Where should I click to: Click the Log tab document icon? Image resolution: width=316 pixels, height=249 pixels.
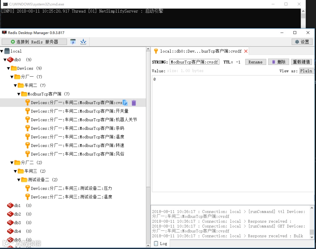(x=156, y=243)
